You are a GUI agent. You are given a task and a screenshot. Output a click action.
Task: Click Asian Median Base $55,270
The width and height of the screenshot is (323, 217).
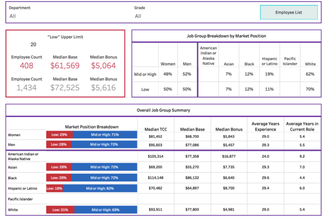pos(192,167)
